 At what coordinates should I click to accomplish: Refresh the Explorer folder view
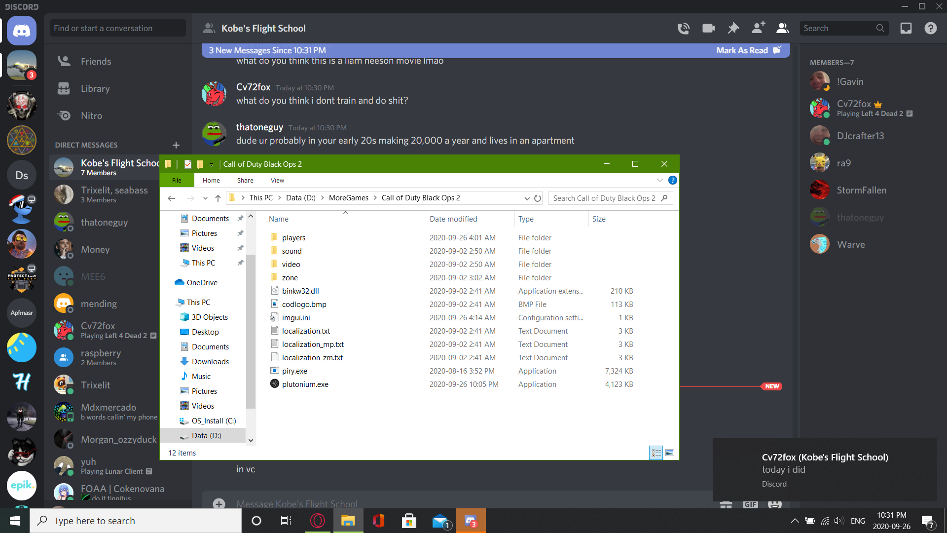pos(538,198)
